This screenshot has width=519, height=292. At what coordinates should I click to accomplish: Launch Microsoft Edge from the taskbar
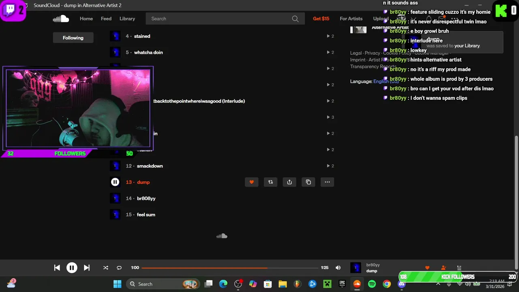[223, 284]
